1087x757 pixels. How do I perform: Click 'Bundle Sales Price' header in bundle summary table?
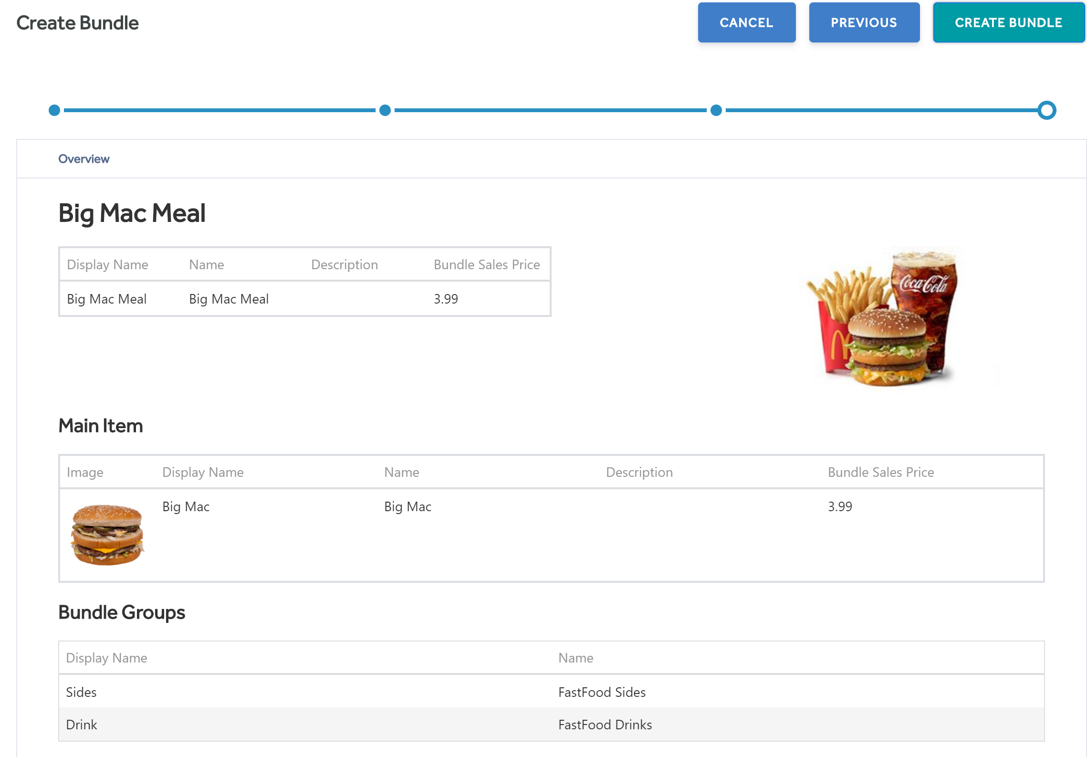[x=487, y=264]
